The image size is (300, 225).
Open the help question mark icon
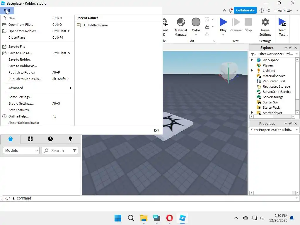click(262, 11)
